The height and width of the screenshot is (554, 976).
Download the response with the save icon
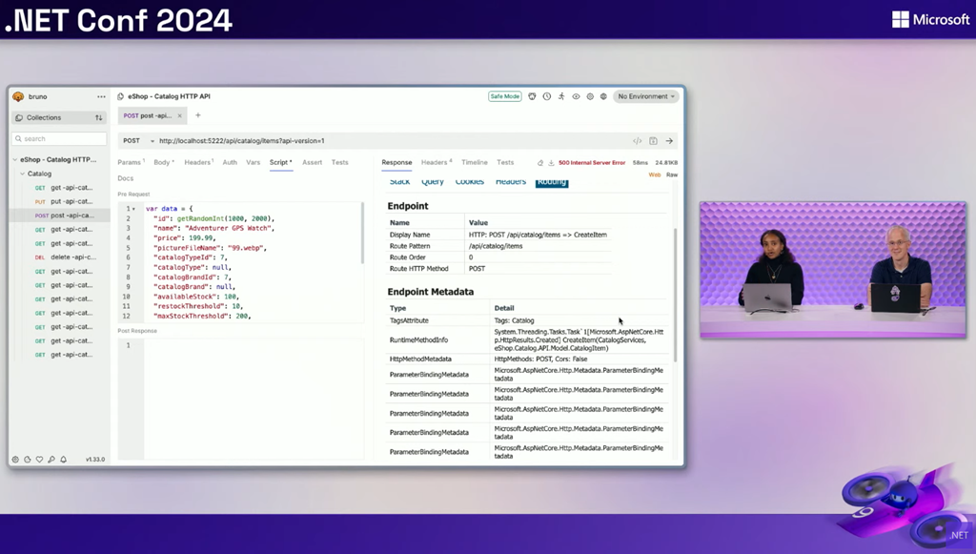551,162
